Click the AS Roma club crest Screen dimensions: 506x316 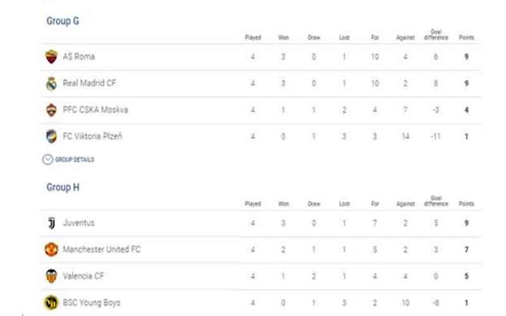click(x=51, y=57)
